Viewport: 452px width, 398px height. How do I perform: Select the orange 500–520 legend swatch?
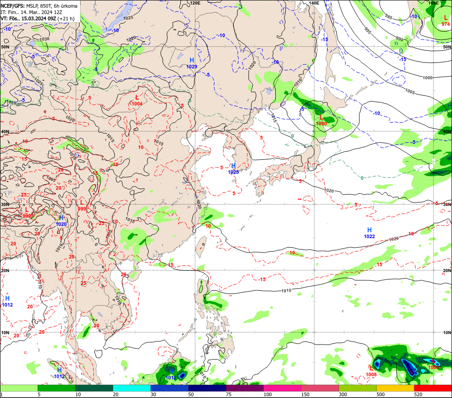coord(395,388)
